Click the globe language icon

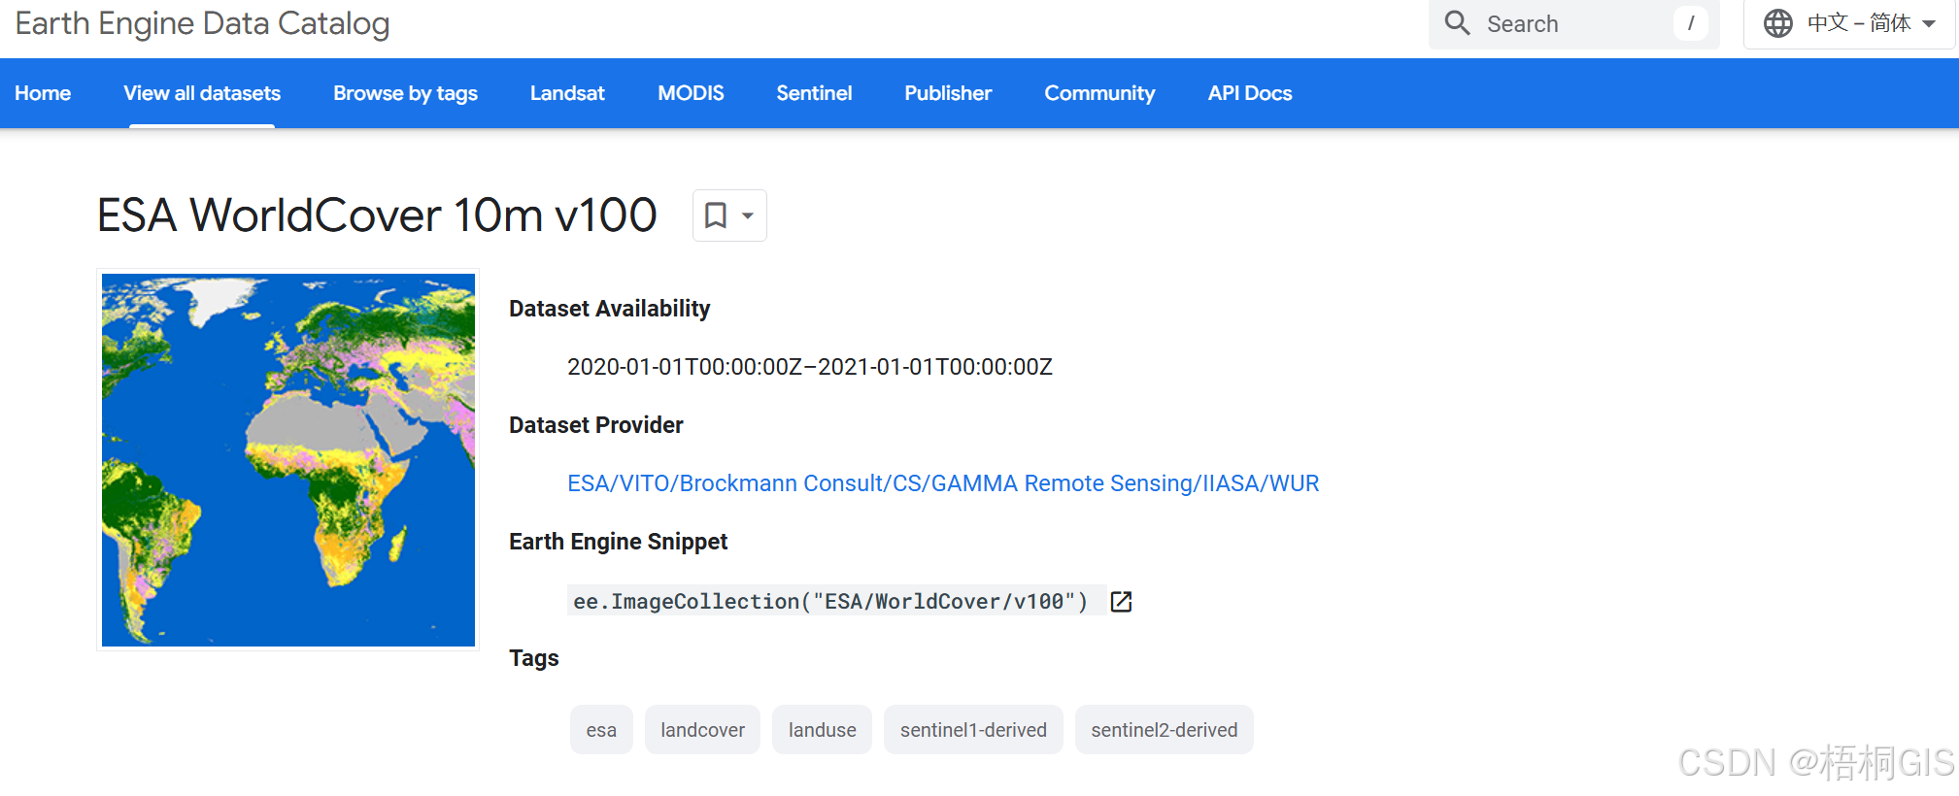point(1777,22)
